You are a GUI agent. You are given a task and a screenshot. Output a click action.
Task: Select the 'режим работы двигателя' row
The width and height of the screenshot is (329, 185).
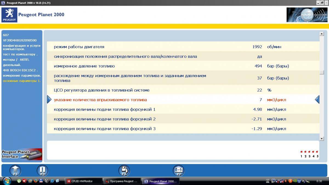pyautogui.click(x=79, y=47)
